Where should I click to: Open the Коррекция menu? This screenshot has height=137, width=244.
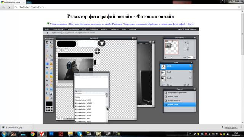click(x=93, y=29)
